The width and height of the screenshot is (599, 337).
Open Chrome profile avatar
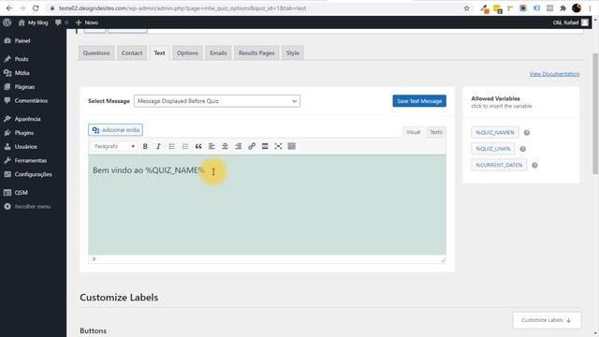click(577, 8)
